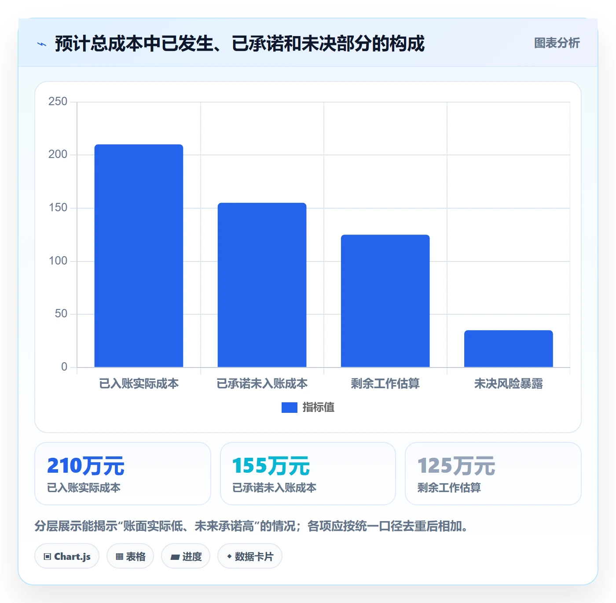Click the 已入账实际成本 bar in the chart
This screenshot has height=603, width=616.
tap(139, 256)
